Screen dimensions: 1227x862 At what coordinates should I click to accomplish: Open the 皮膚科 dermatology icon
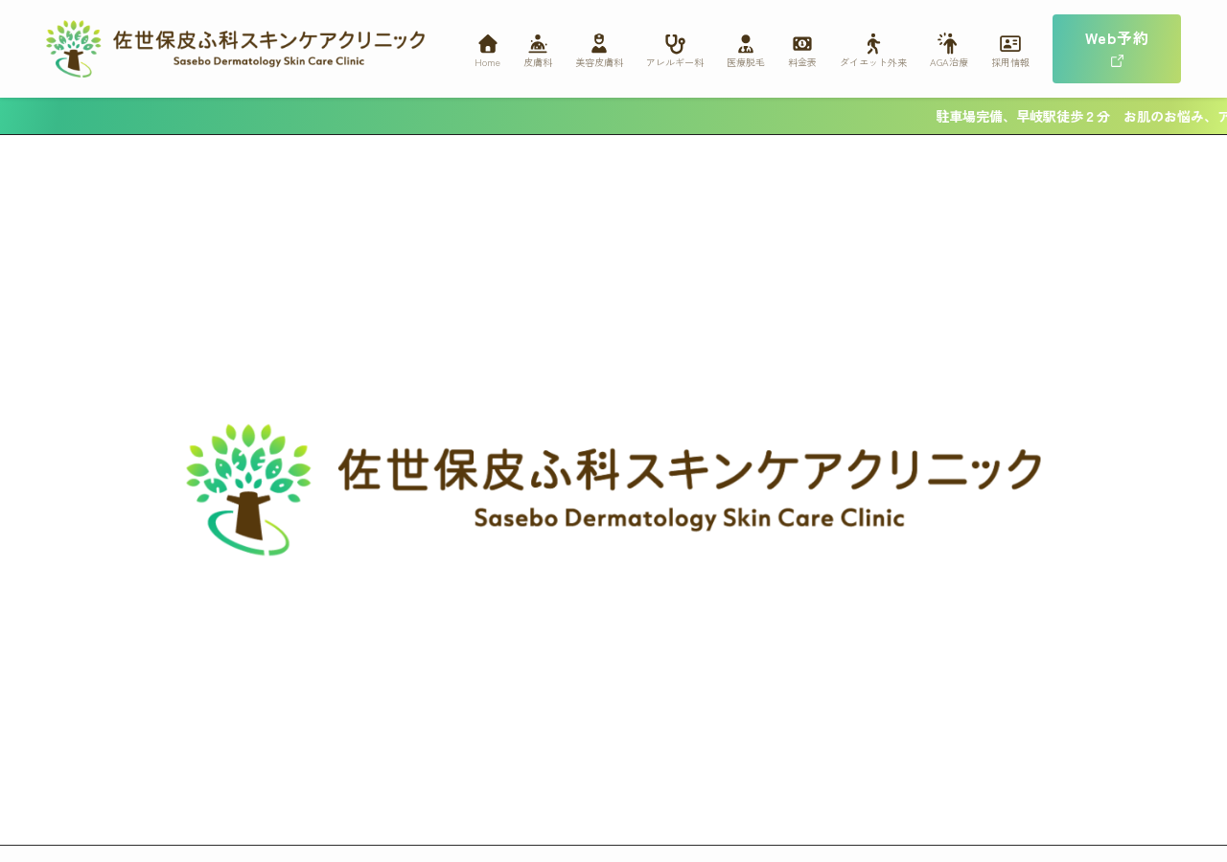(x=538, y=43)
